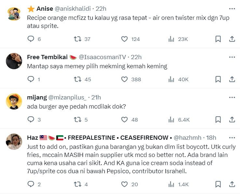Repost Free Tembikai's tweet

(77, 79)
